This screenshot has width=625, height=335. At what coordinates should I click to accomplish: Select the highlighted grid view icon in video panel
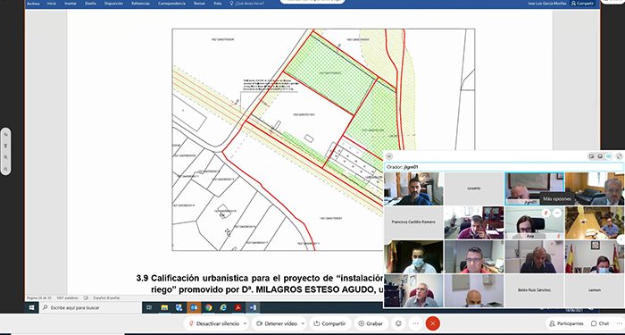click(x=609, y=156)
